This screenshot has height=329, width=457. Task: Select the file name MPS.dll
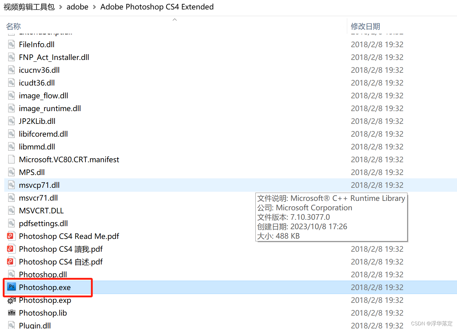32,172
